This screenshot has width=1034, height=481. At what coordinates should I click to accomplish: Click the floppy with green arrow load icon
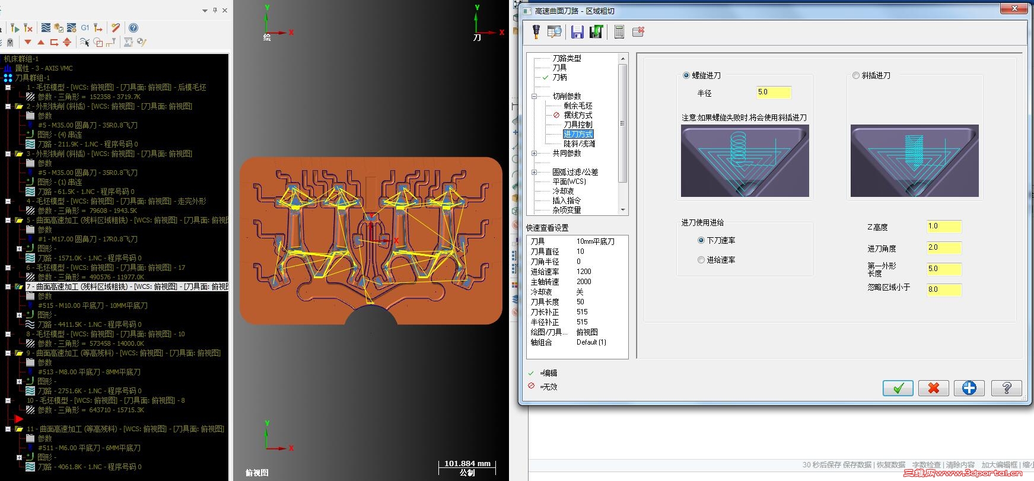[x=596, y=31]
